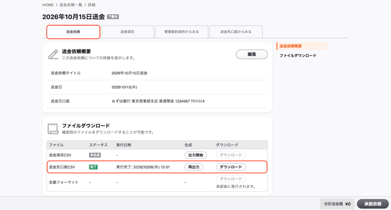391x210 pixels.
Task: Go to 送金依頼一覧 breadcrumb
Action: pyautogui.click(x=71, y=5)
